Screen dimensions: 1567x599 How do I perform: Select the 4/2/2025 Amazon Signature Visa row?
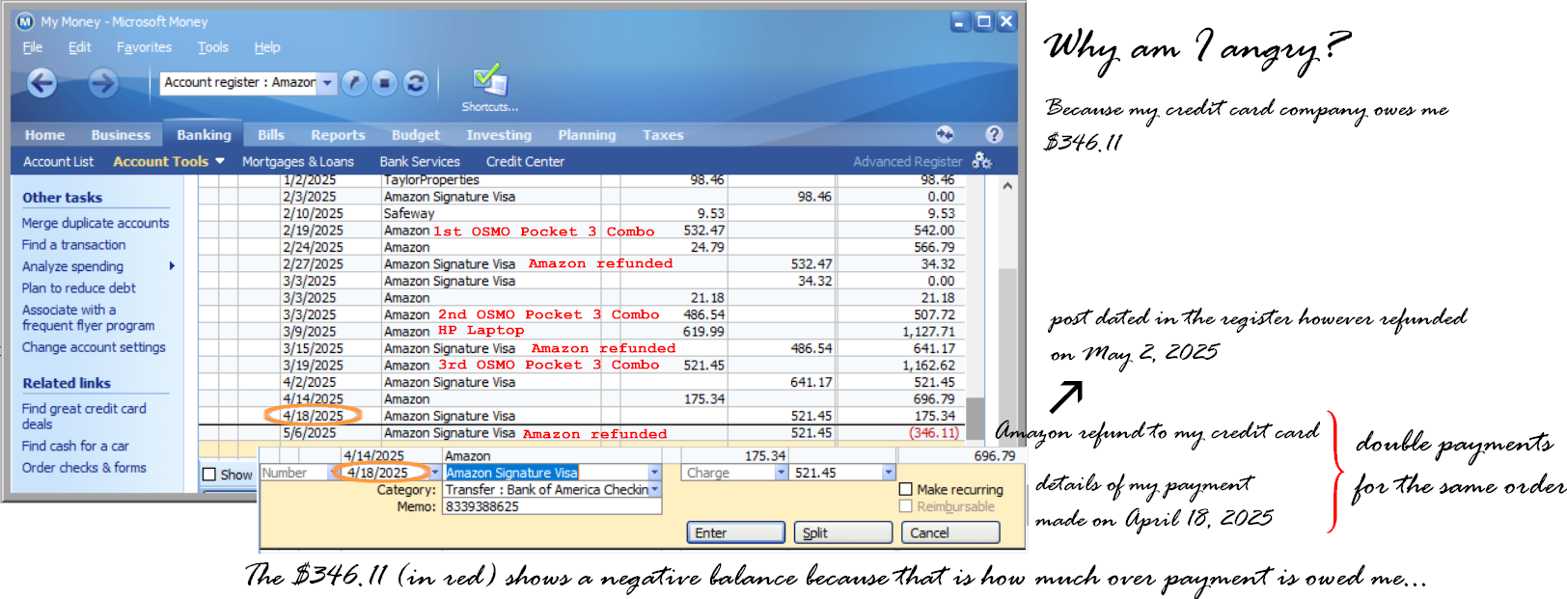tap(591, 382)
